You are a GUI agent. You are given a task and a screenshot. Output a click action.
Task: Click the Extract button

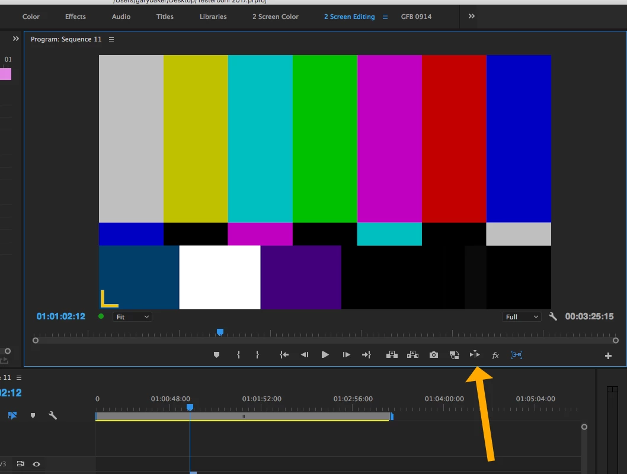tap(412, 354)
